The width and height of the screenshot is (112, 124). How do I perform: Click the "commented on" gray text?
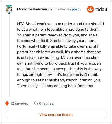coord(59,9)
